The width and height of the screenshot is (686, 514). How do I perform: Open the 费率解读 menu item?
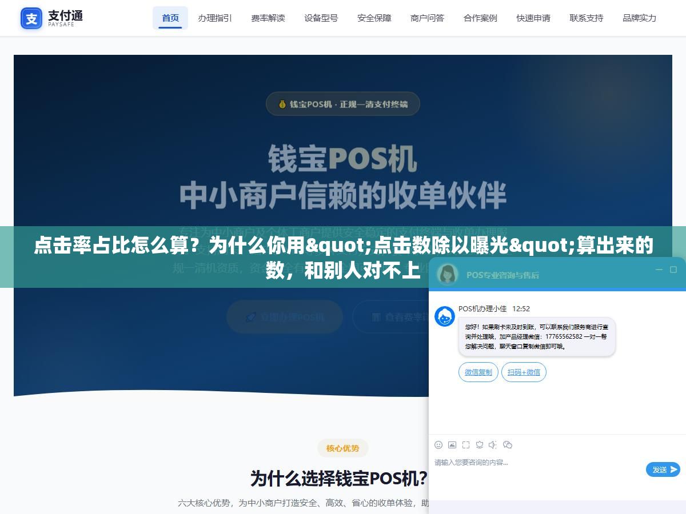click(x=268, y=18)
